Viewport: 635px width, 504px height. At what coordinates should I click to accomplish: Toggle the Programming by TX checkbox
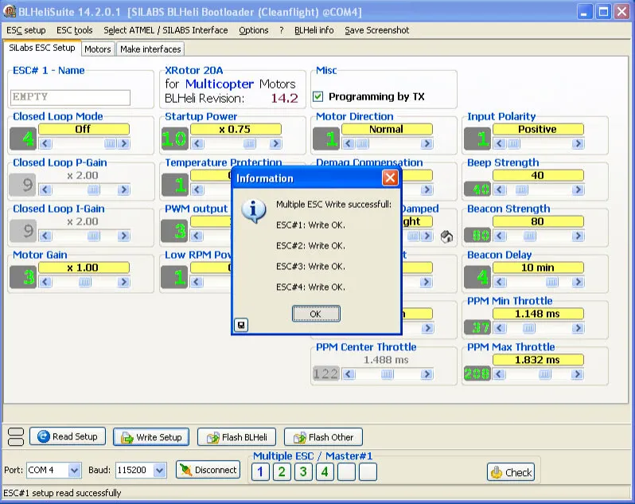(318, 97)
